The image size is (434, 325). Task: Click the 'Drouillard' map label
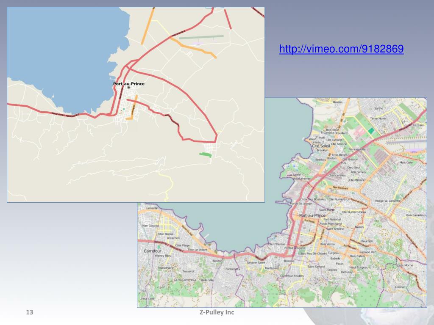(x=341, y=133)
